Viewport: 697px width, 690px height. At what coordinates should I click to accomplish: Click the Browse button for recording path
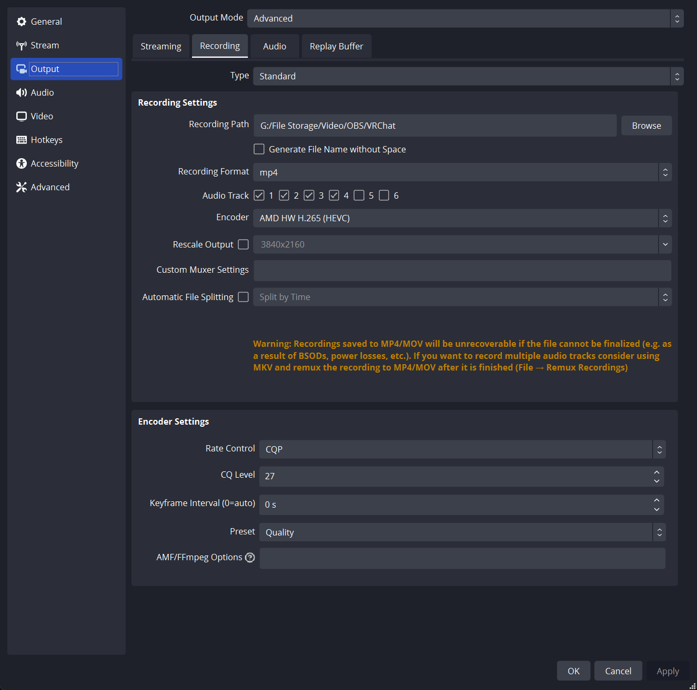(646, 126)
